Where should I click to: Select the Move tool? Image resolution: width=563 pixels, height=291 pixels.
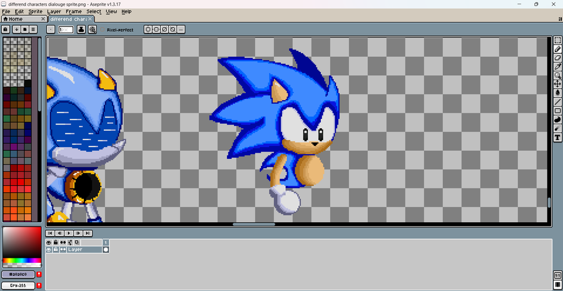[557, 84]
